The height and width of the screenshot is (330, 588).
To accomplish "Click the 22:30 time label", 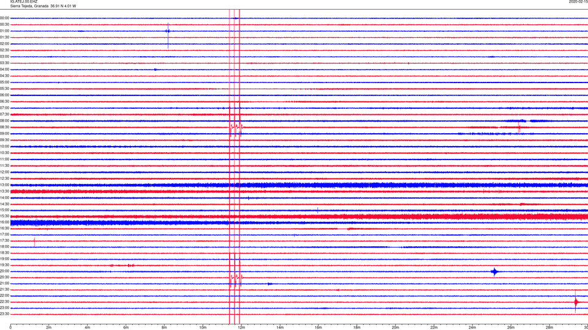I will click(4, 301).
